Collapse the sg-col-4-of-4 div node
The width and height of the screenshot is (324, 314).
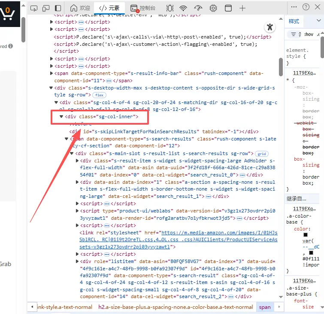(56, 102)
